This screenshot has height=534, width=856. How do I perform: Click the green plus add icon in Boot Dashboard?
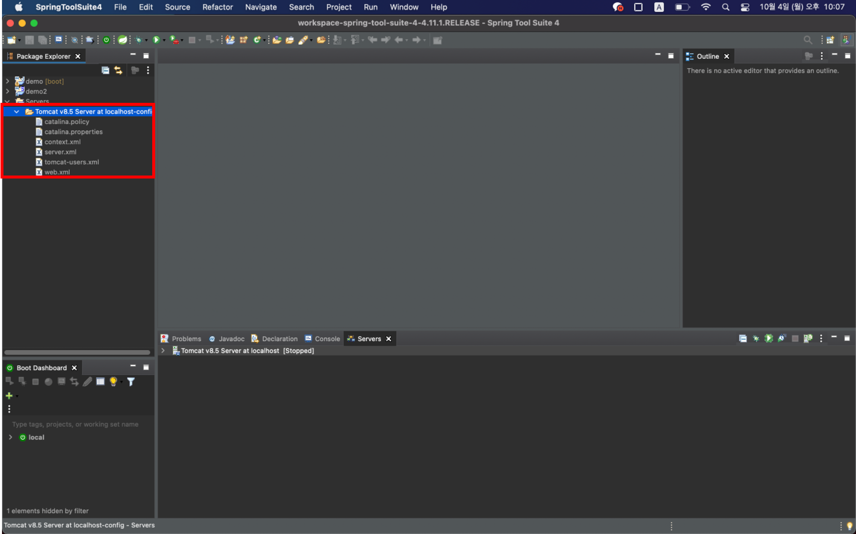pyautogui.click(x=9, y=396)
